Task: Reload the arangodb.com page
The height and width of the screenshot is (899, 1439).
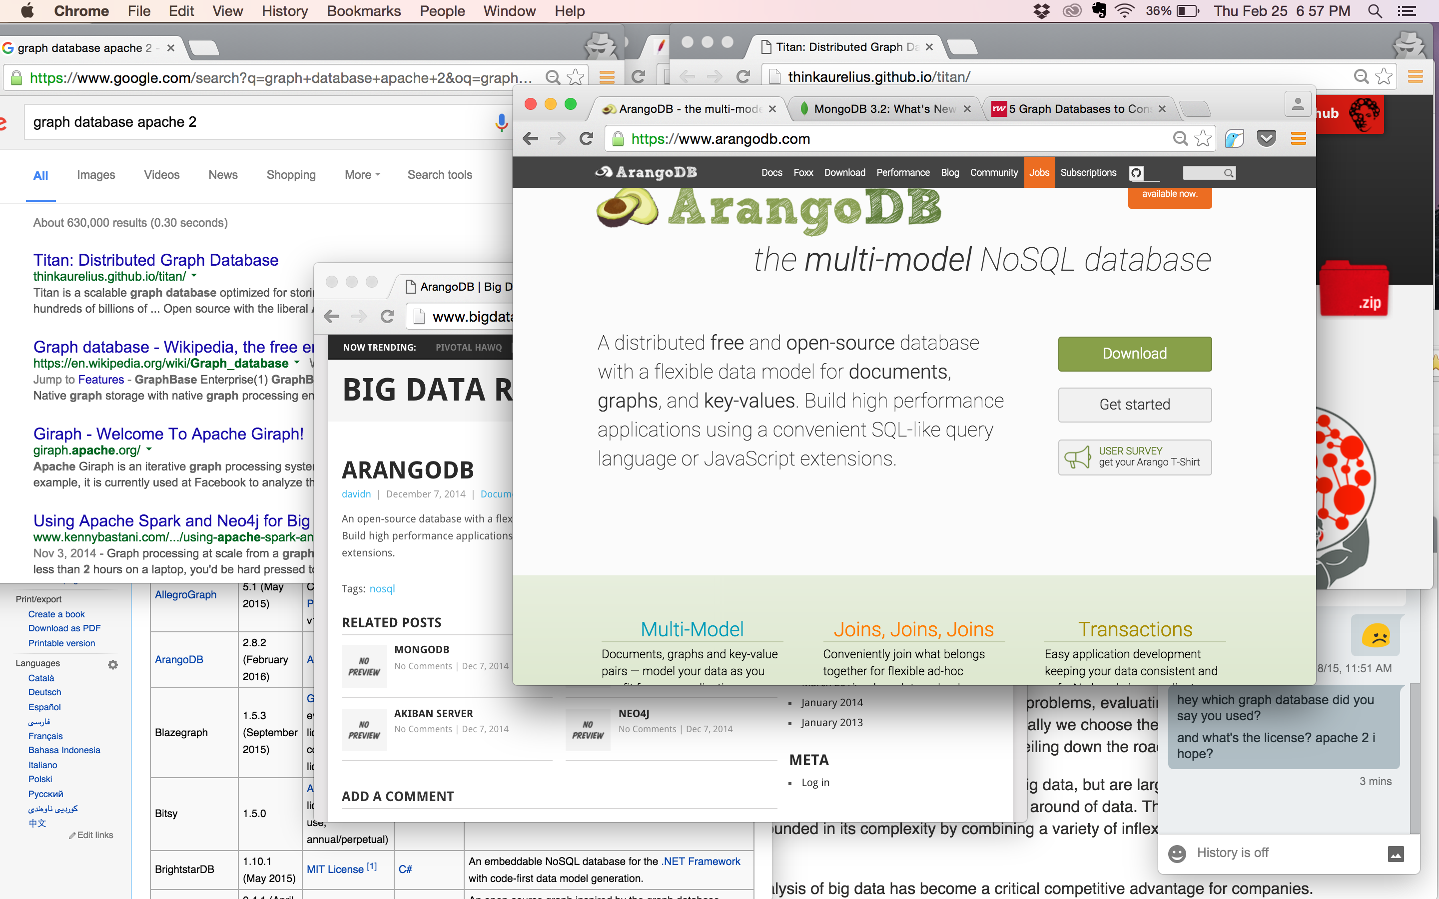Action: click(586, 139)
